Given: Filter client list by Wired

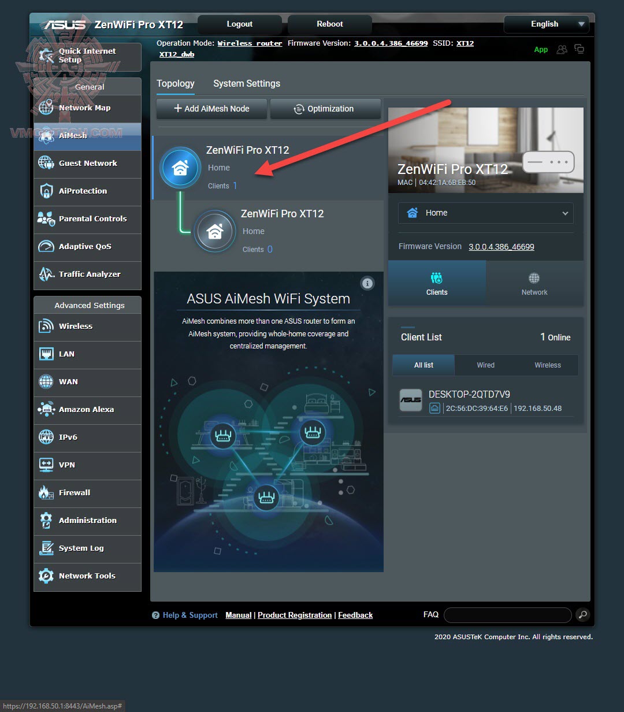Looking at the screenshot, I should 485,365.
